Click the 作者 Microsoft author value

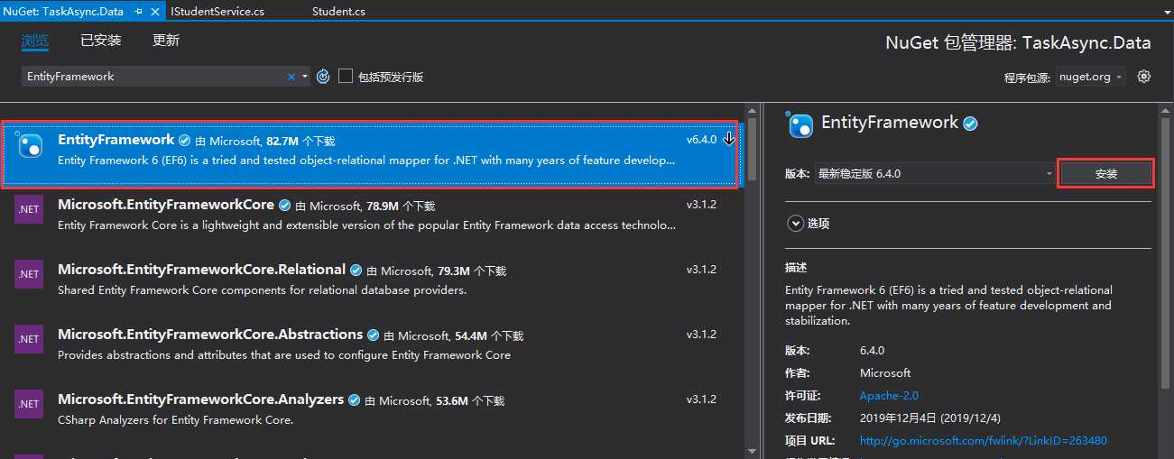[885, 372]
